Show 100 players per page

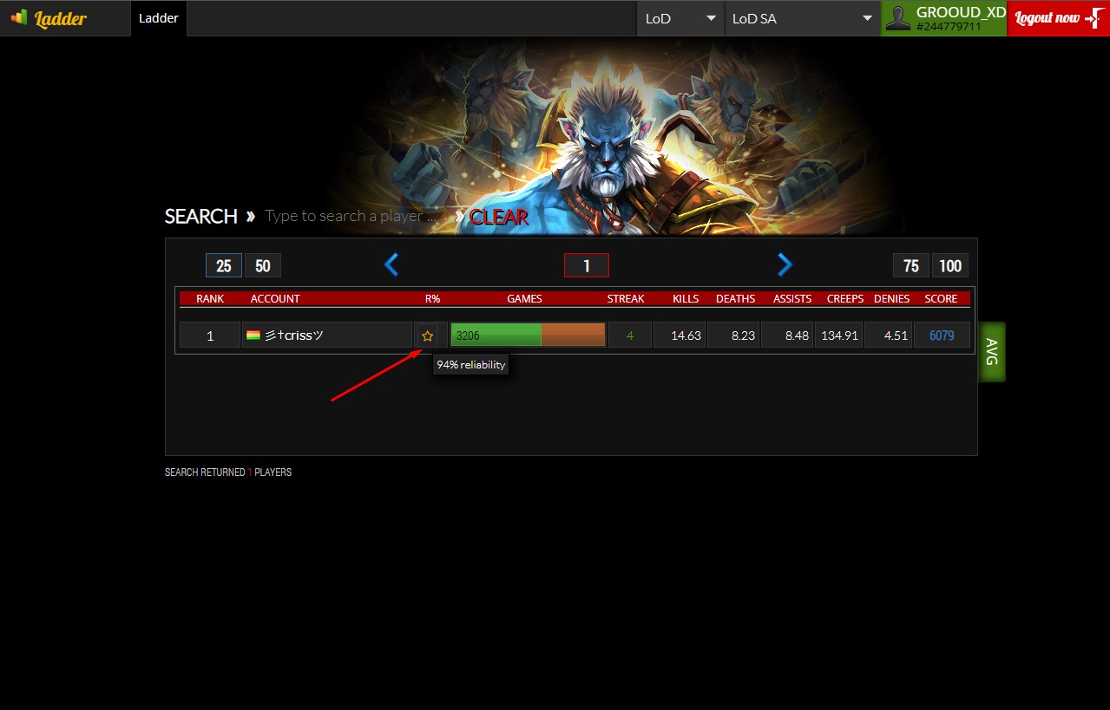coord(951,265)
